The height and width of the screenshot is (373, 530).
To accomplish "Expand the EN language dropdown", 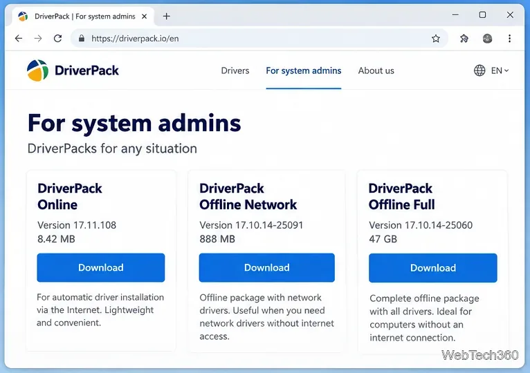I will point(500,70).
